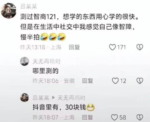The height and width of the screenshot is (122, 150).
Task: Reply to the main comment from 上海
Action: 74,47
